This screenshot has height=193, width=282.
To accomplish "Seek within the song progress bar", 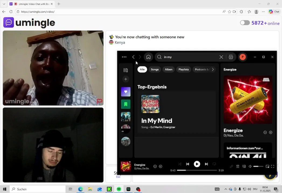I will click(197, 170).
